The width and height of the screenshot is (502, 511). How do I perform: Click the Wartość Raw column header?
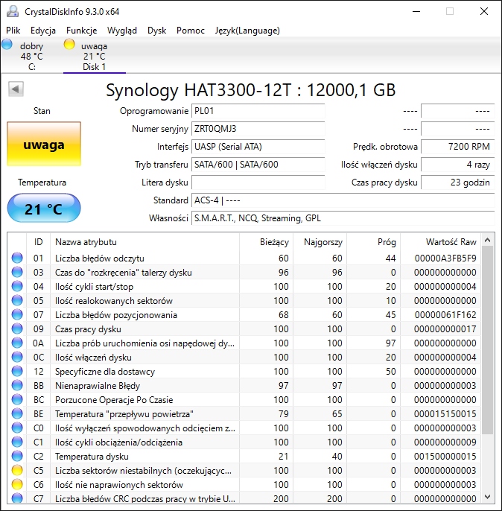click(x=441, y=242)
